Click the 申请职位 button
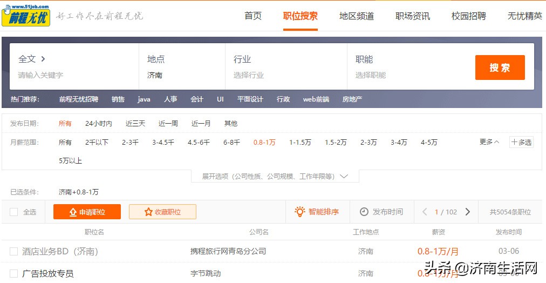The width and height of the screenshot is (546, 283). pos(87,212)
